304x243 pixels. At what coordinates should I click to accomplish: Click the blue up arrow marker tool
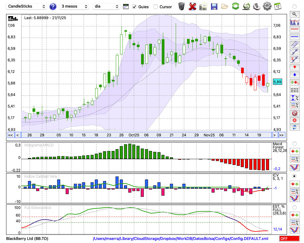294,74
